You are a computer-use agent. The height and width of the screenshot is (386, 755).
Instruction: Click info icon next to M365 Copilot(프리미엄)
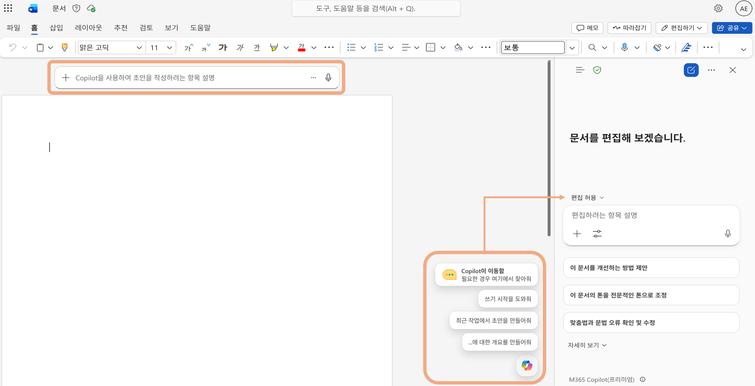(643, 379)
